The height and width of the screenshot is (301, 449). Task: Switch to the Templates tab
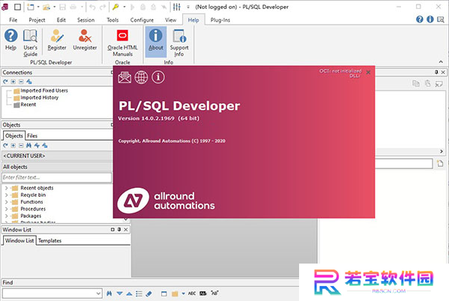49,240
